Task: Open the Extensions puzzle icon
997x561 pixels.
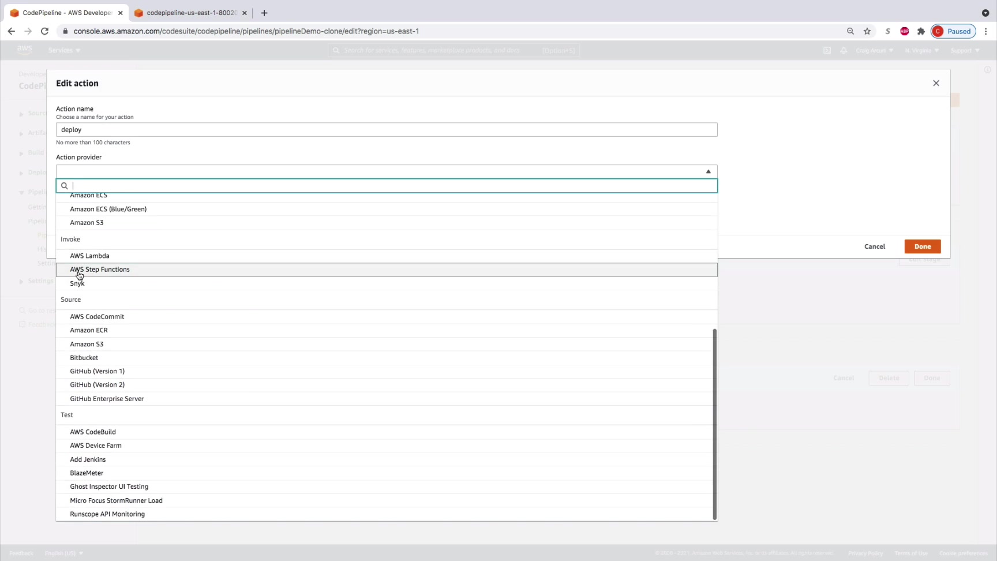Action: 921,31
